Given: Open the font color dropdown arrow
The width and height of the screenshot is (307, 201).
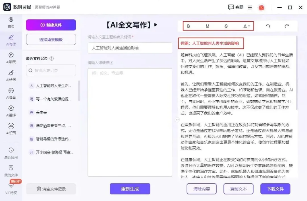Looking at the screenshot, I should coord(249,26).
